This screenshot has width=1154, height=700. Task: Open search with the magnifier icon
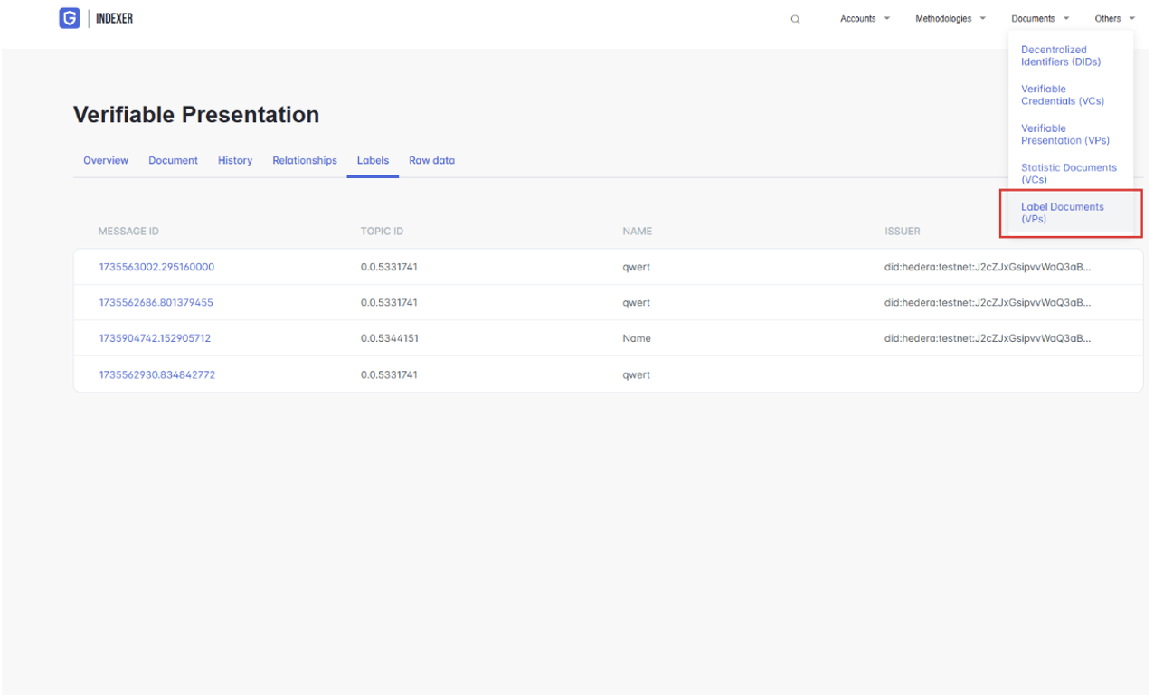click(x=795, y=19)
